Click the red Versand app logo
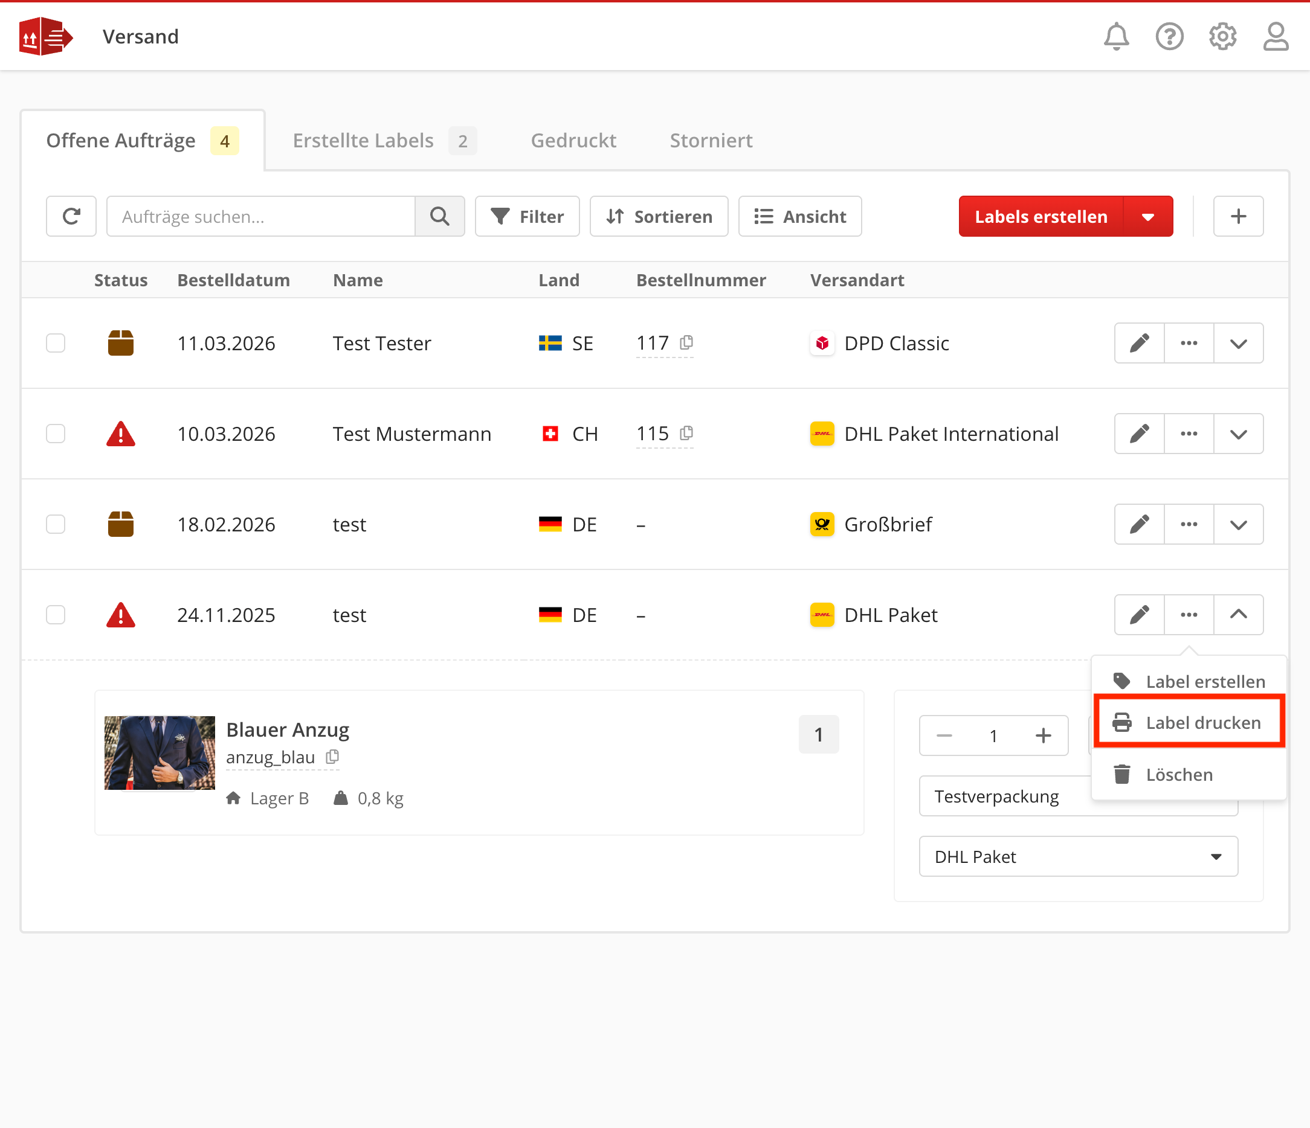Screen dimensions: 1310x1128 (x=45, y=37)
